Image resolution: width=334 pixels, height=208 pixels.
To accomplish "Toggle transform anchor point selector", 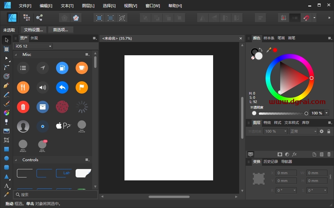I will tap(259, 179).
